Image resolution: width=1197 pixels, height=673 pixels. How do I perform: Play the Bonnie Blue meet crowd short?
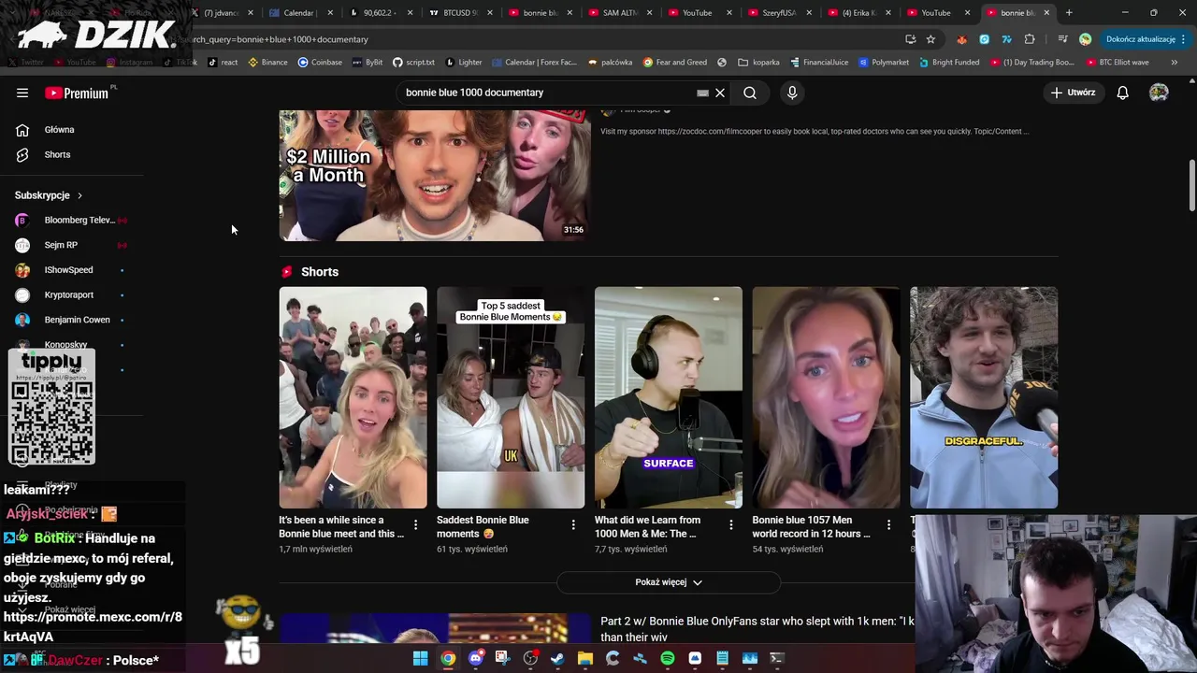[x=353, y=397]
